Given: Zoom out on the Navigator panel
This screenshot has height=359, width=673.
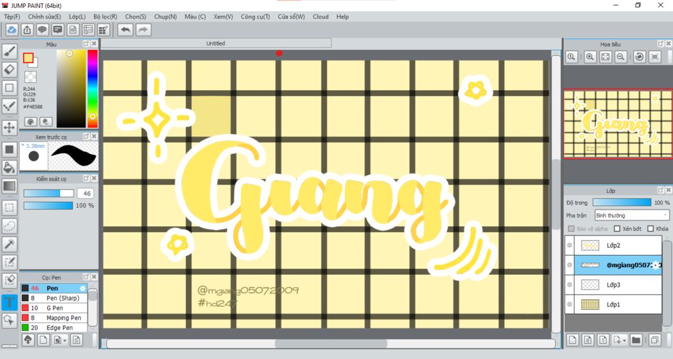Looking at the screenshot, I should click(620, 57).
